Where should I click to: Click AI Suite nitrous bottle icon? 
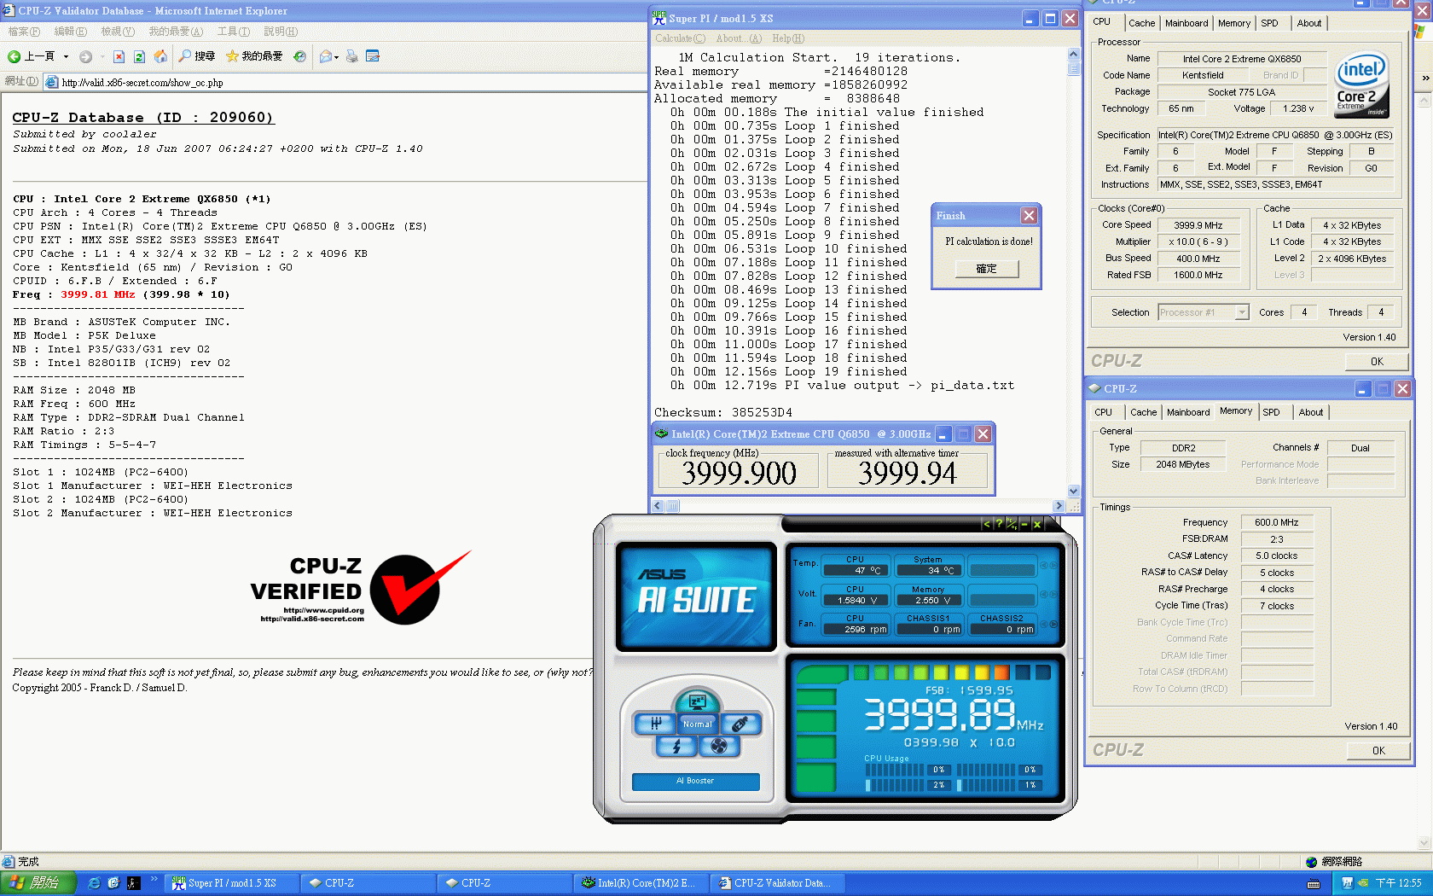[x=740, y=724]
